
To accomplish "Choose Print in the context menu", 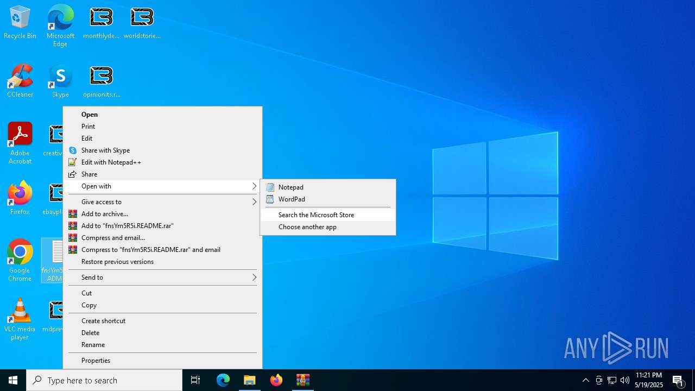I will click(162, 127).
